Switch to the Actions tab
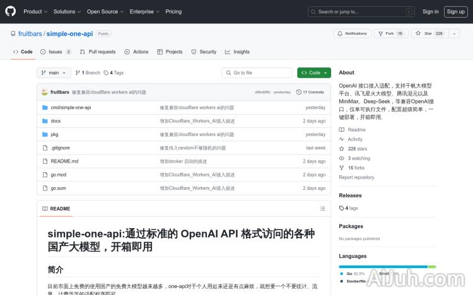The image size is (473, 295). 136,52
